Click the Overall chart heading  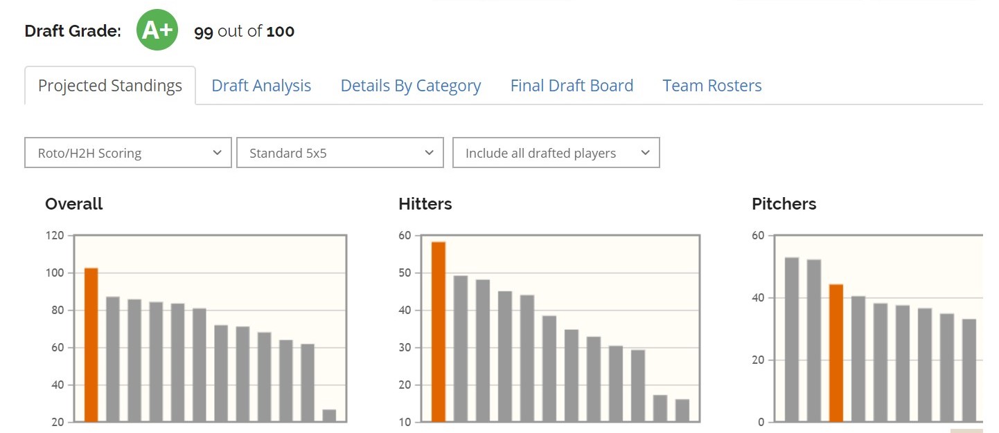click(74, 204)
